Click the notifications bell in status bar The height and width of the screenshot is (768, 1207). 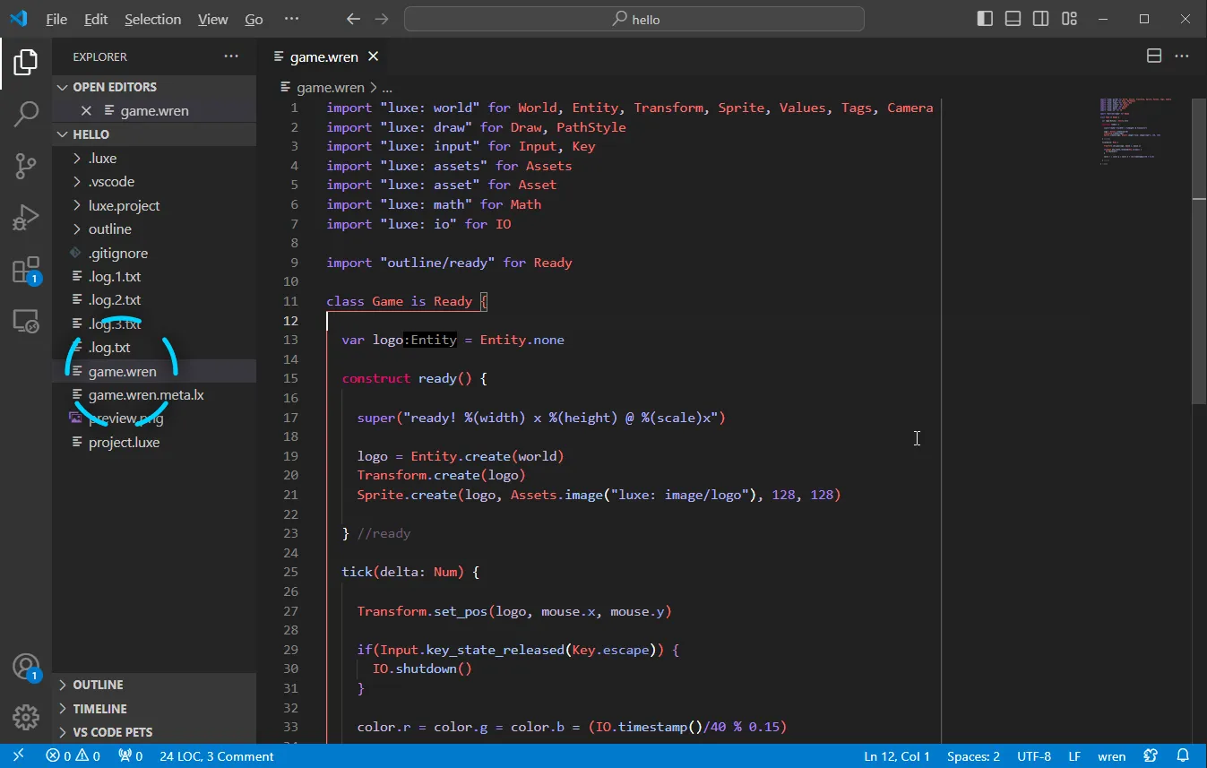click(x=1183, y=756)
